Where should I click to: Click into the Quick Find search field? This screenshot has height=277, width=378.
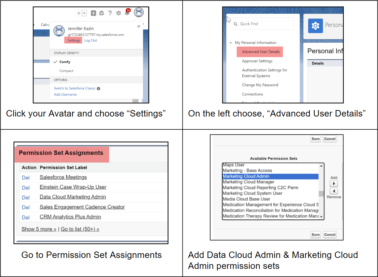pyautogui.click(x=262, y=24)
